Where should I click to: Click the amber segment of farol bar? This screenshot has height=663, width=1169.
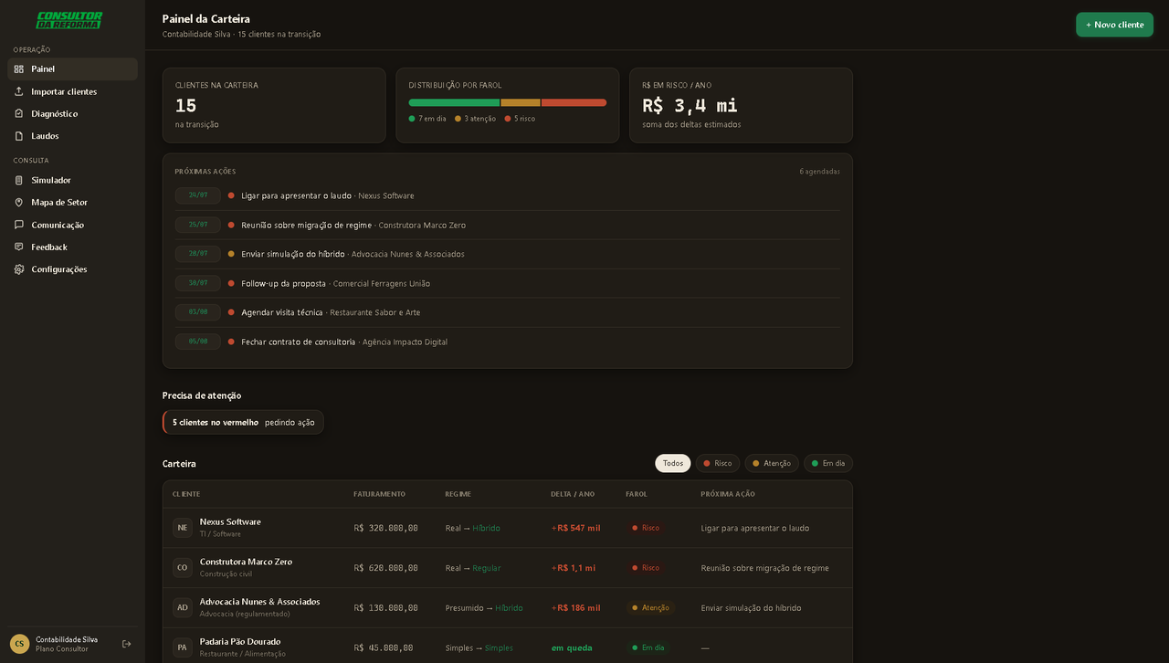(x=521, y=102)
